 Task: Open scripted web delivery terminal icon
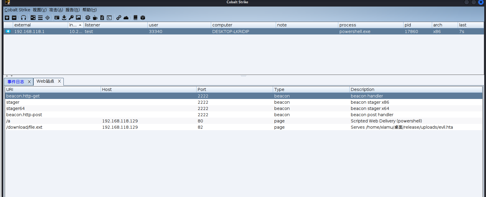(109, 18)
